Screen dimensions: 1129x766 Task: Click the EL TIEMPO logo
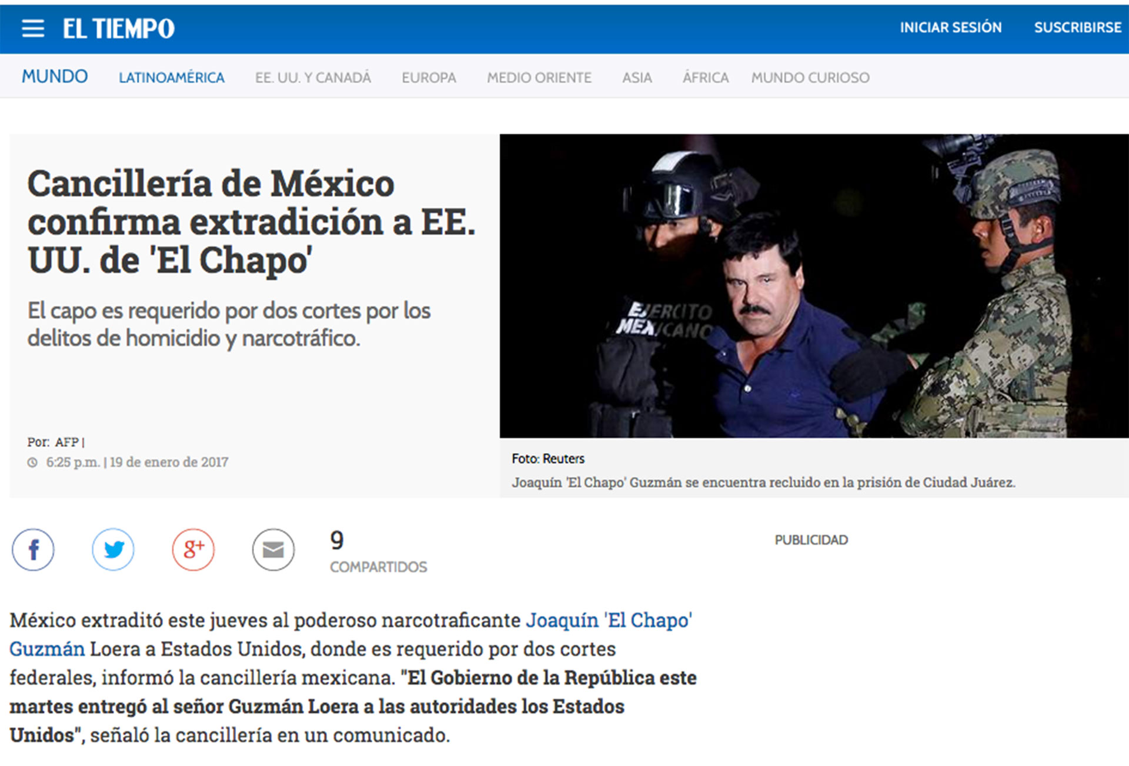119,28
